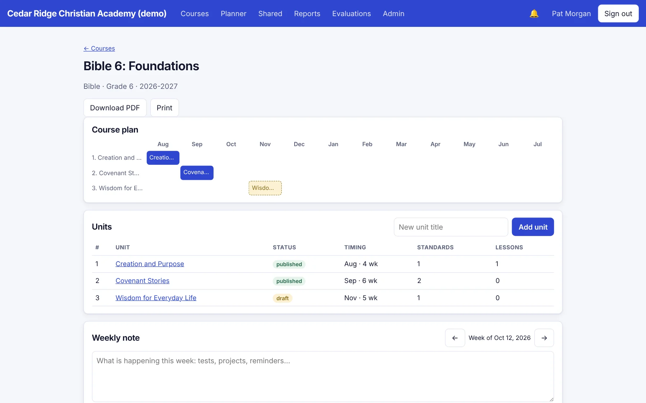
Task: Focus the New unit title field
Action: pos(451,227)
